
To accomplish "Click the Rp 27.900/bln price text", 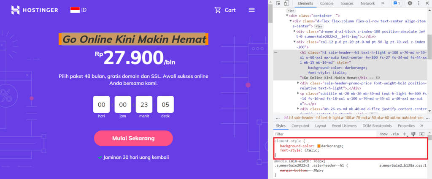I will [x=135, y=59].
